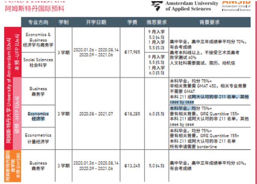Click the 5.5 (5.0) January score for Economics & Business
Viewport: 257px width, 184px height.
[157, 48]
